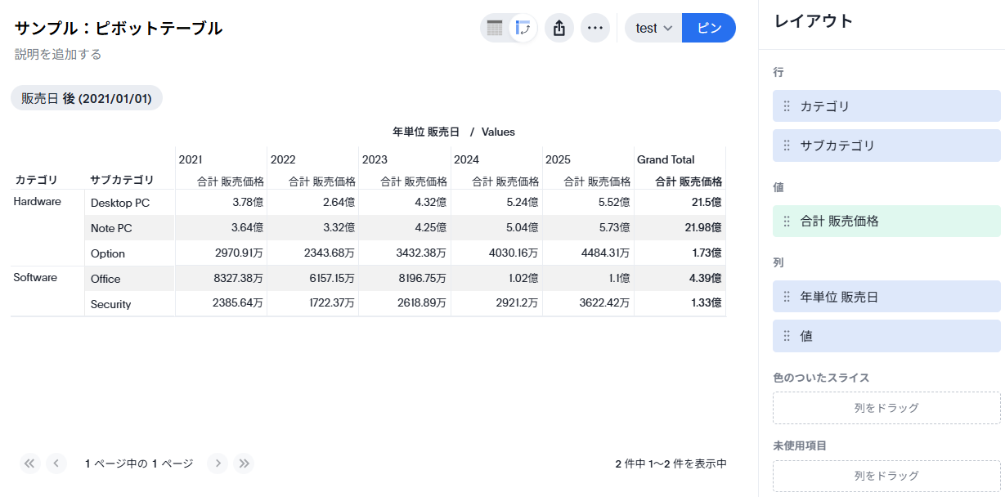Go to the first page with double-left arrow
1005x497 pixels.
[30, 463]
